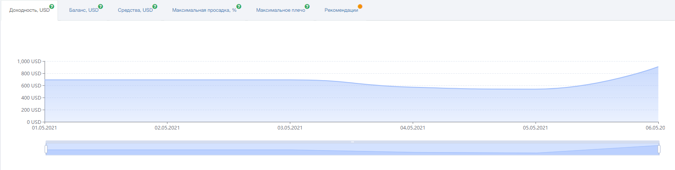The width and height of the screenshot is (675, 170).
Task: Click left handle of the range navigator
Action: click(46, 149)
